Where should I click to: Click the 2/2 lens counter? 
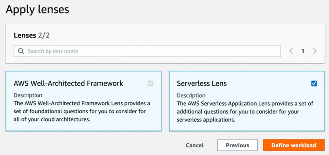click(44, 35)
